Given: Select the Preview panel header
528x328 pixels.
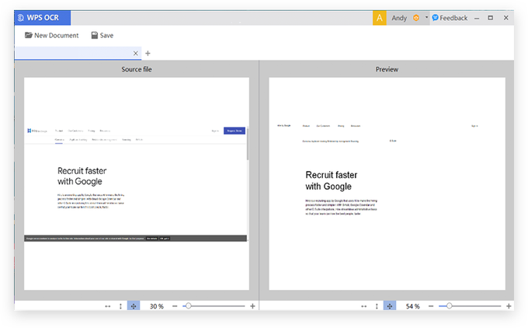Looking at the screenshot, I should pyautogui.click(x=387, y=69).
